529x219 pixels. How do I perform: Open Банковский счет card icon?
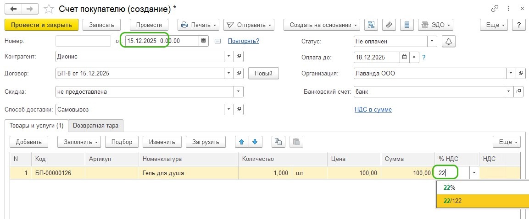(x=518, y=91)
